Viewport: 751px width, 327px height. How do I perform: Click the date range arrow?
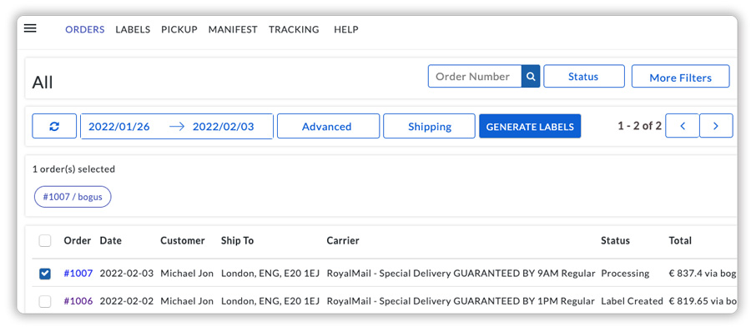click(x=177, y=127)
